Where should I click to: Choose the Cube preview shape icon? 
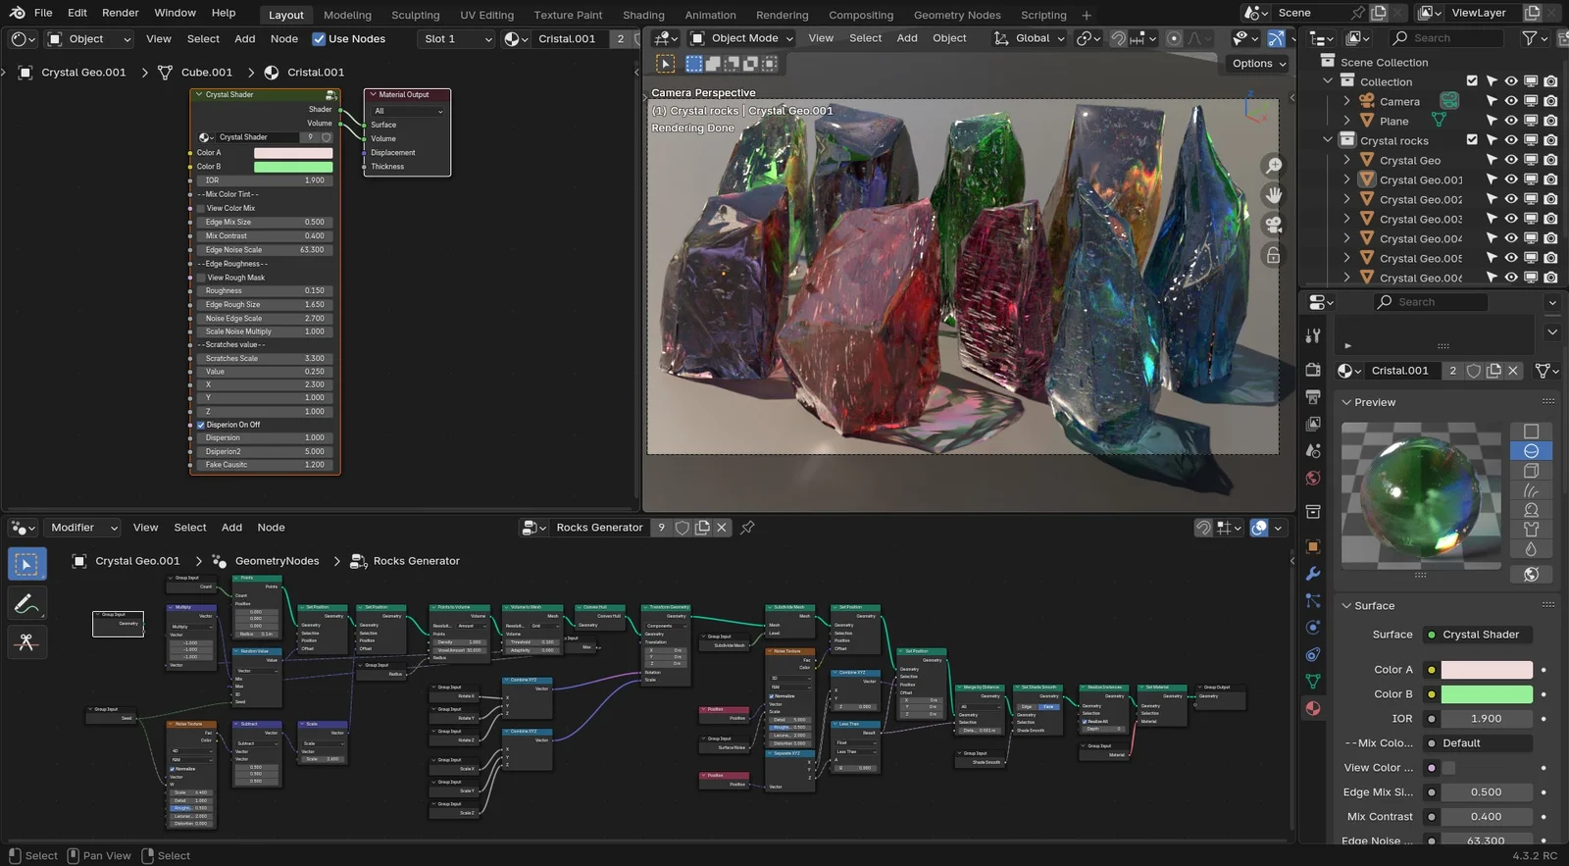1531,471
